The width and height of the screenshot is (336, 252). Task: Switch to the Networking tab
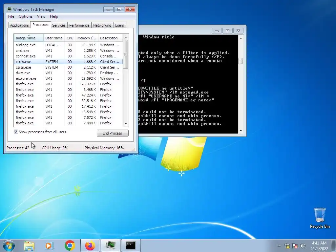click(x=102, y=25)
